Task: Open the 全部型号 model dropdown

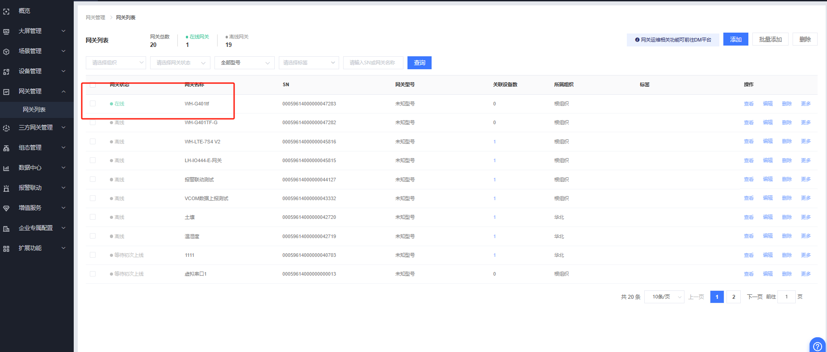Action: pos(244,63)
